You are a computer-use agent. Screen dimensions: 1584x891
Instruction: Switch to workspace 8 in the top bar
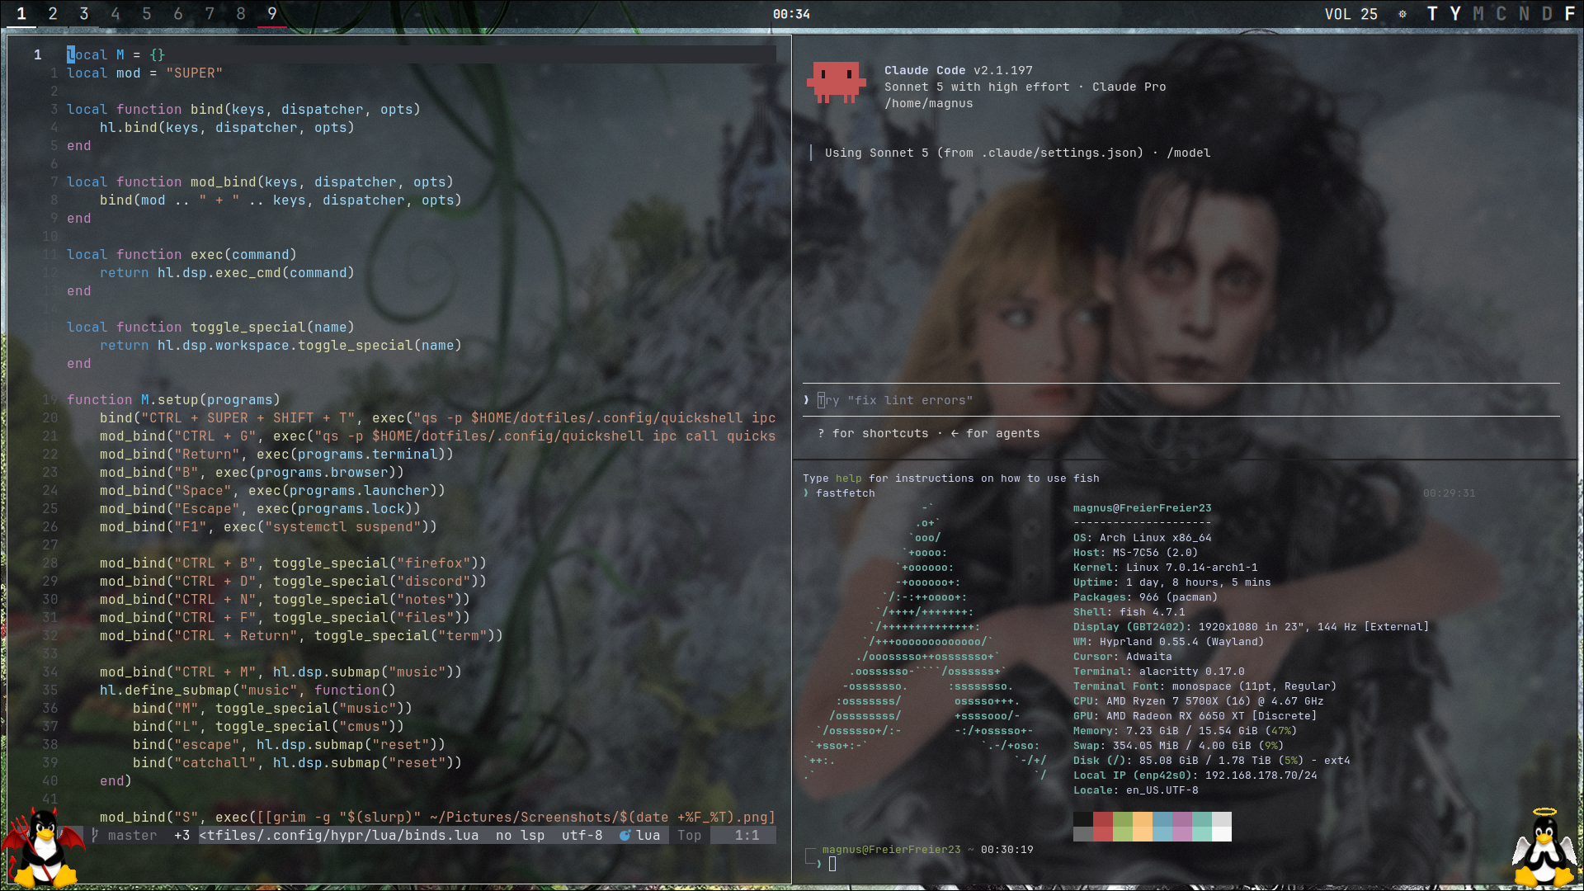coord(241,14)
